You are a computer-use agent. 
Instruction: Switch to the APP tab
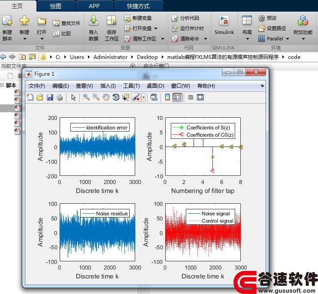tap(94, 6)
